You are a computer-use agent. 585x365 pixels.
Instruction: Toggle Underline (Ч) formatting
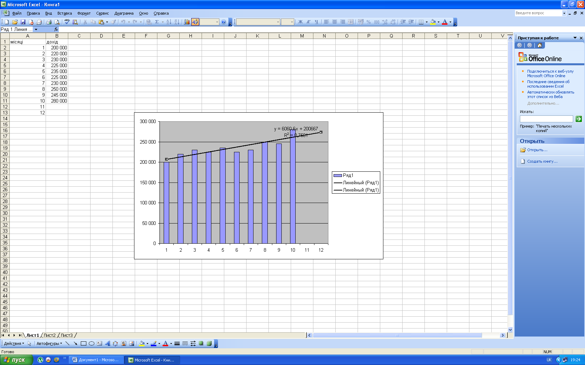click(x=317, y=22)
